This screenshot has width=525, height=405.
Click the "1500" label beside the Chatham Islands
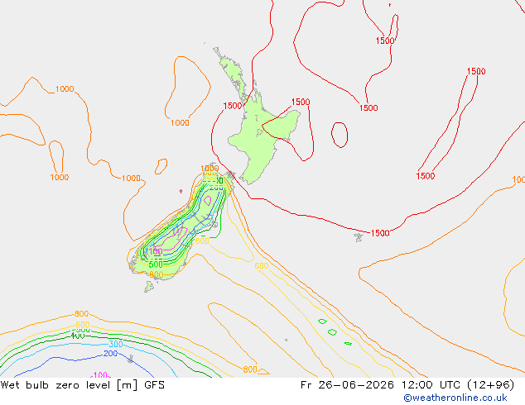pyautogui.click(x=380, y=233)
